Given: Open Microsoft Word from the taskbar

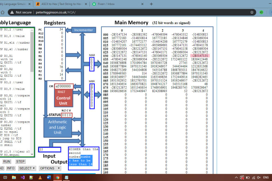Looking at the screenshot, I should [49, 178].
